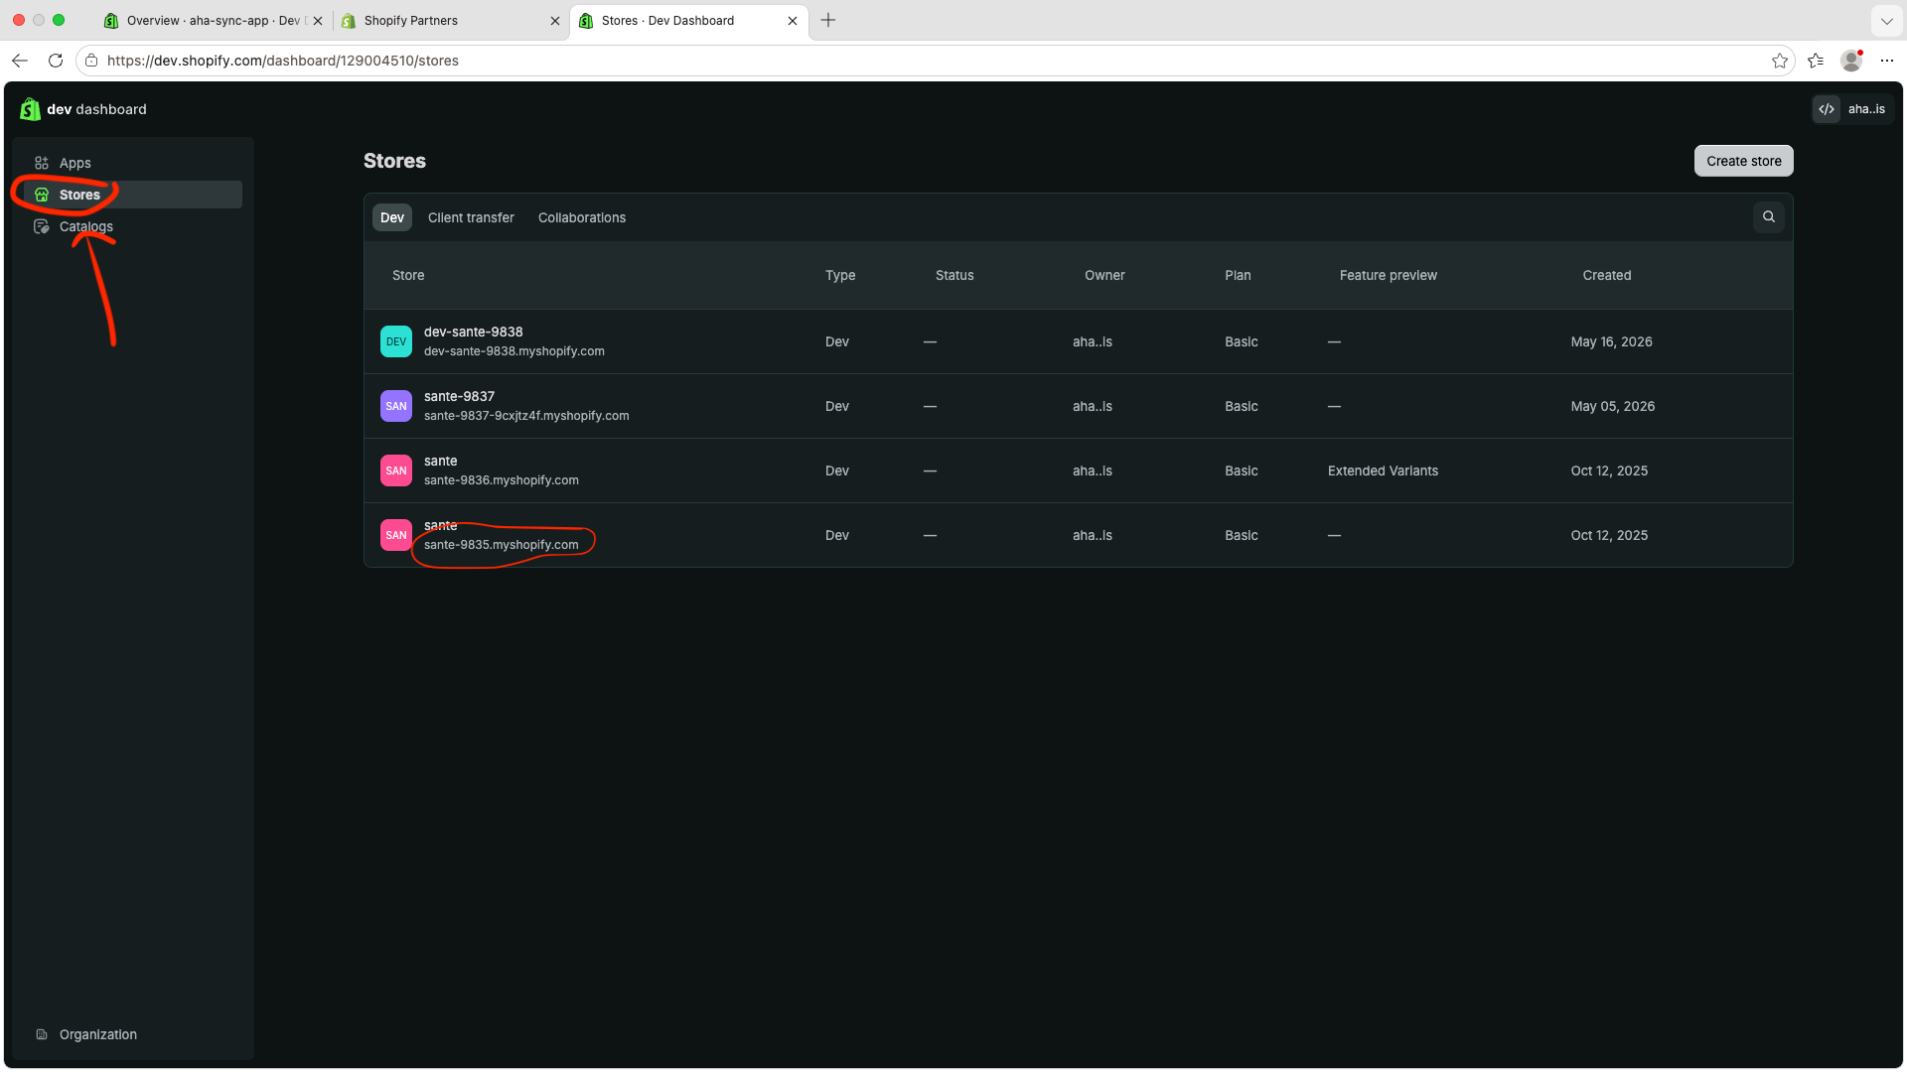The image size is (1907, 1072).
Task: Open a new tab with the plus icon
Action: tap(828, 20)
